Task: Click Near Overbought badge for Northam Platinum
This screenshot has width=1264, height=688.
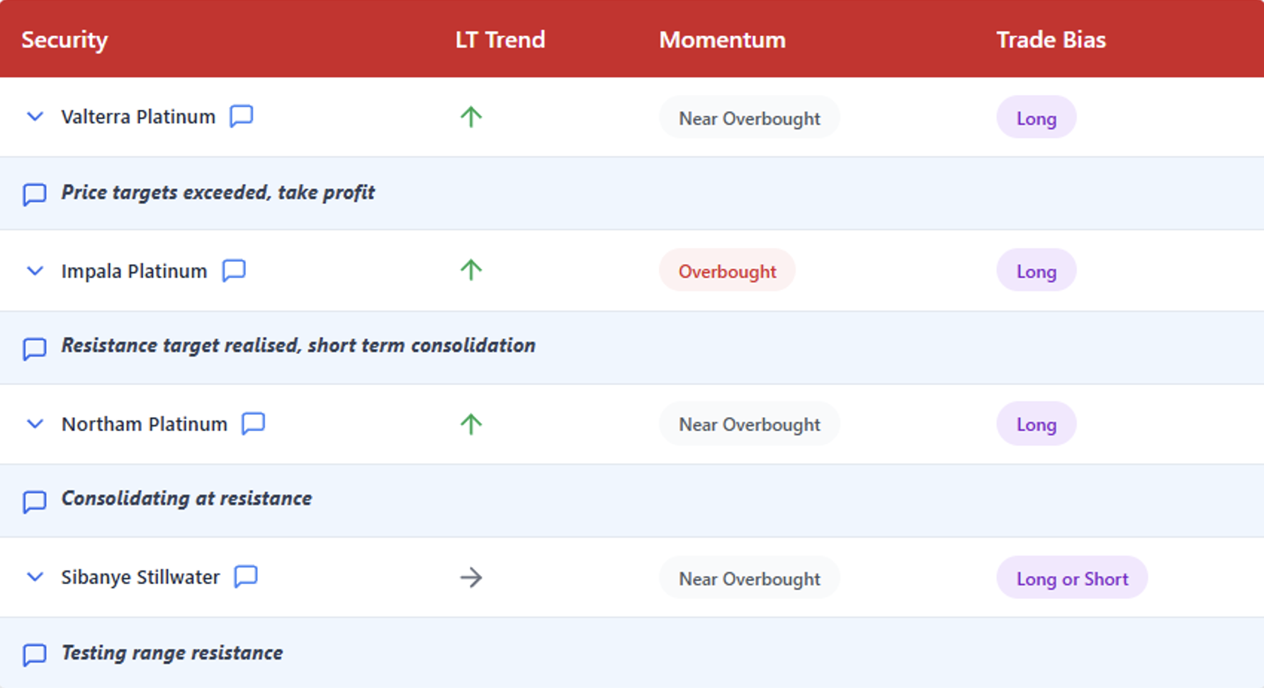Action: coord(750,424)
